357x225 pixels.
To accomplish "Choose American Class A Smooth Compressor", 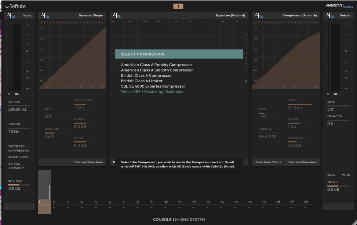I will (157, 70).
